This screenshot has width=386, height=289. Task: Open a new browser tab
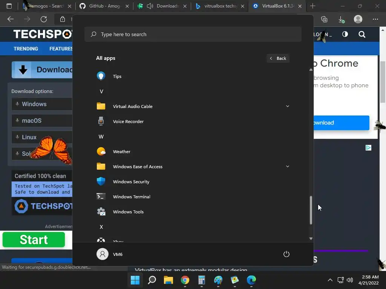pyautogui.click(x=312, y=6)
